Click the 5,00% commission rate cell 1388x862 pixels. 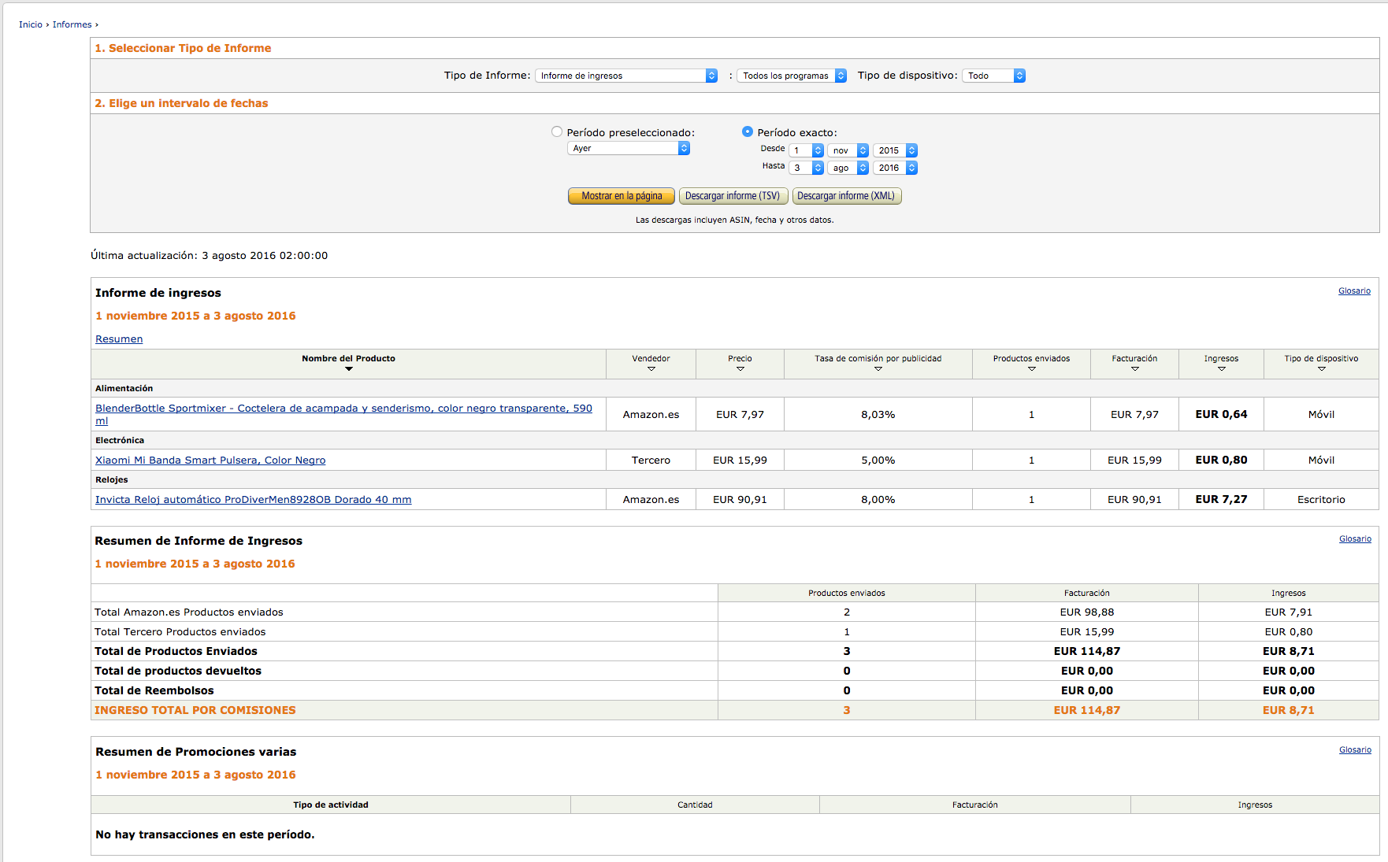click(878, 461)
